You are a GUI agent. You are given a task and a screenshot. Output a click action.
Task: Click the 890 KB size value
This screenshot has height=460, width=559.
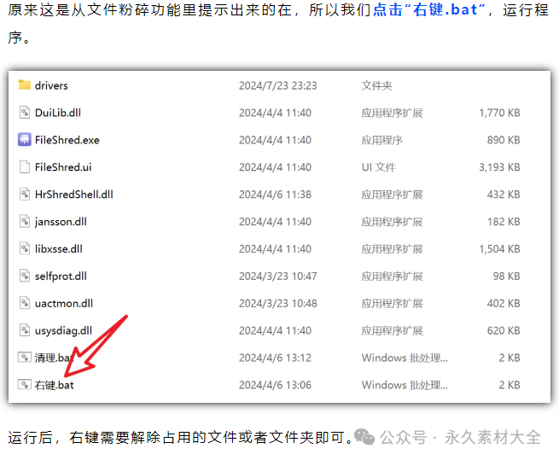point(504,140)
